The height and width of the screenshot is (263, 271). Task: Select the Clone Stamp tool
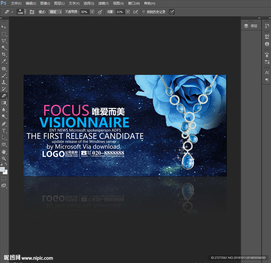[4, 82]
